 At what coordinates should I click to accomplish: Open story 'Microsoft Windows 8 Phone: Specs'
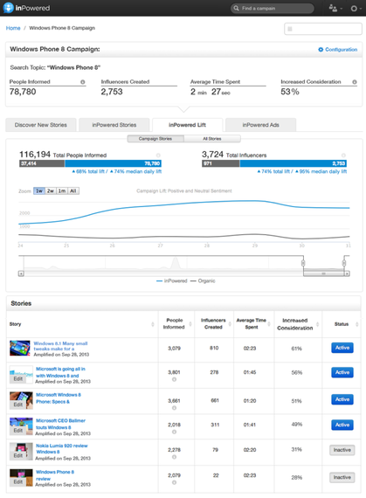pyautogui.click(x=59, y=398)
